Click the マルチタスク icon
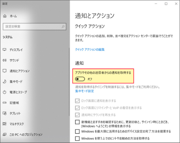Viewport: 180px width, 143px height. click(5, 124)
